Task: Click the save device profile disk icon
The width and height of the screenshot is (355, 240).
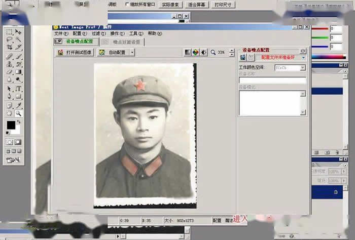Action: pos(243,58)
